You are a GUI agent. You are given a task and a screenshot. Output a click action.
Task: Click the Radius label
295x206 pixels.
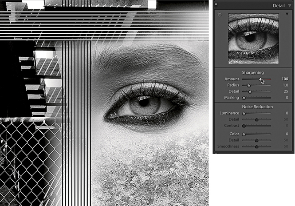coord(233,85)
